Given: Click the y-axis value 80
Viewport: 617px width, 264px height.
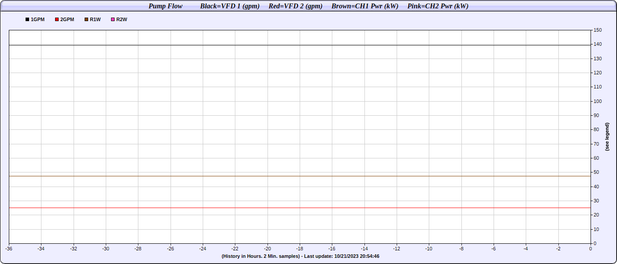Looking at the screenshot, I should tap(596, 129).
